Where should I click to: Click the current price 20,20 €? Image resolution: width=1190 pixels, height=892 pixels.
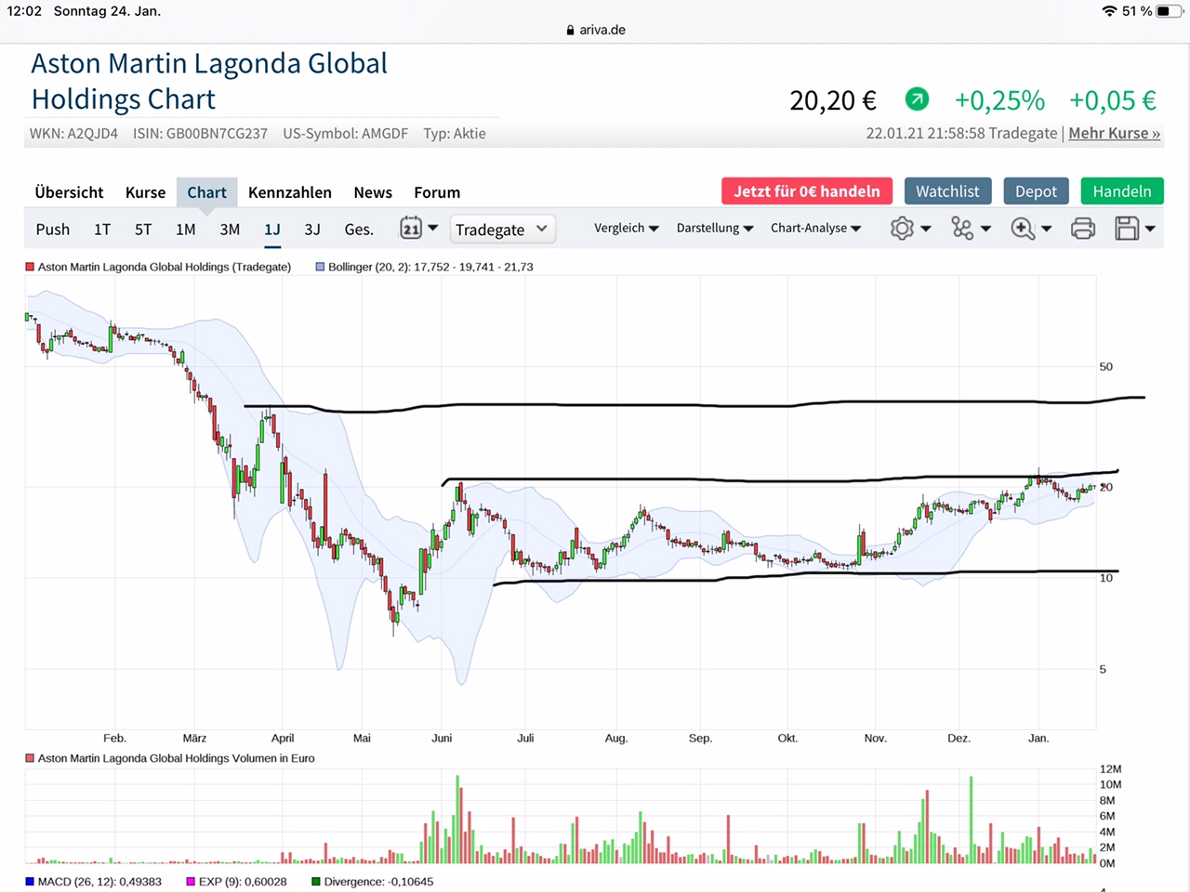point(833,100)
